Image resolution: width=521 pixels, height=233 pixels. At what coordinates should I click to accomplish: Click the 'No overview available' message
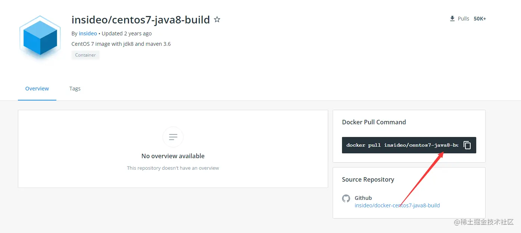(x=173, y=156)
